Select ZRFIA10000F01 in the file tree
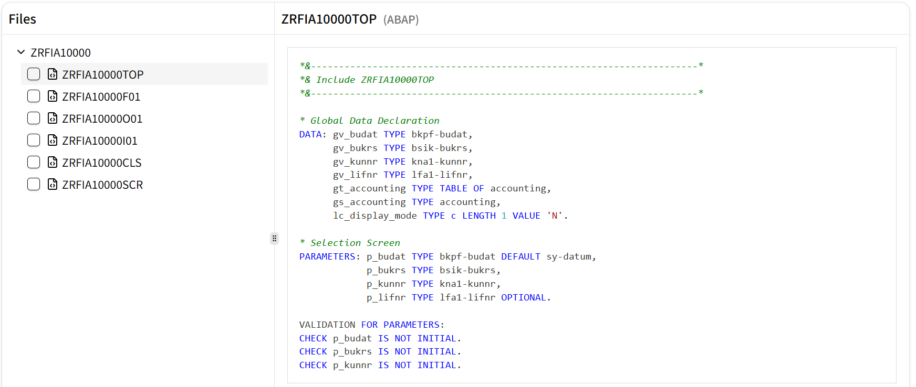Screen dimensions: 916x387 pyautogui.click(x=101, y=96)
